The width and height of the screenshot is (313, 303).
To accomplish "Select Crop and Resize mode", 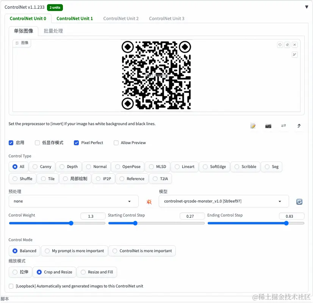I will pyautogui.click(x=54, y=272).
